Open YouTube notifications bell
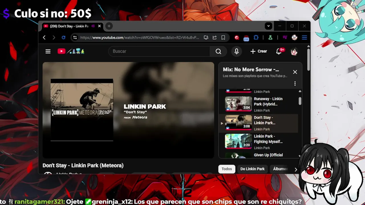 [x=279, y=51]
